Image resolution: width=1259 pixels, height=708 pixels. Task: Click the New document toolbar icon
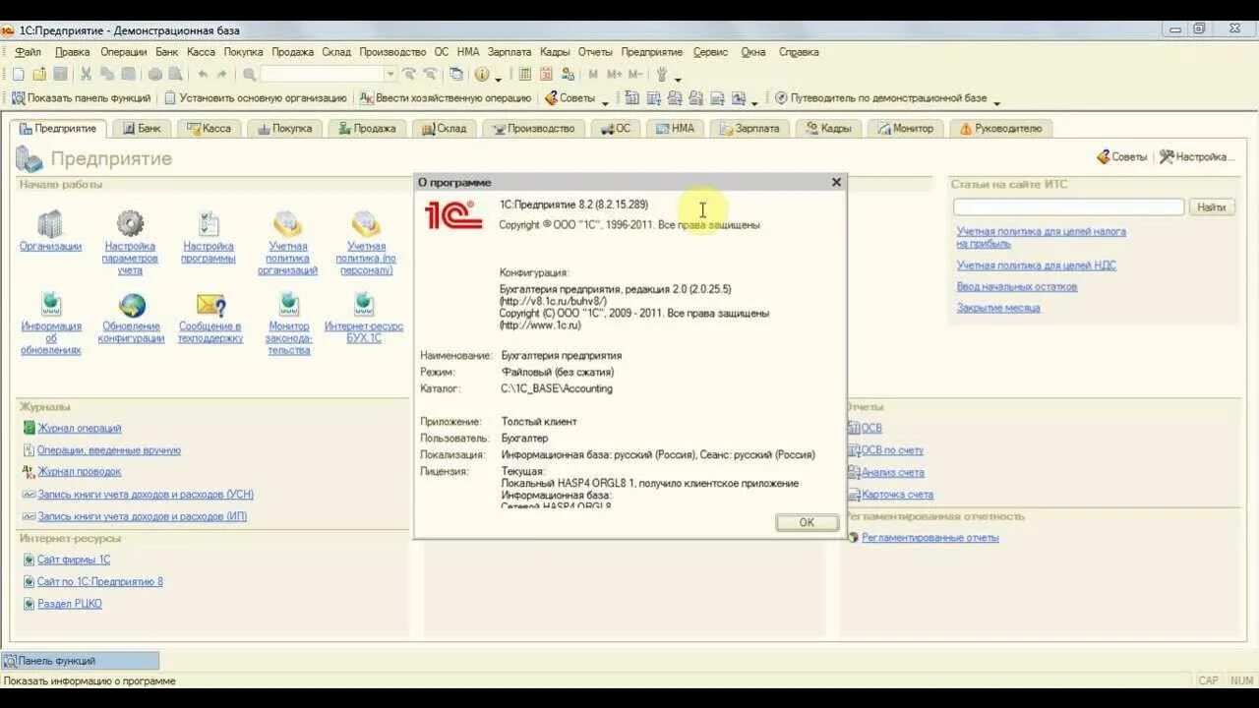(18, 75)
